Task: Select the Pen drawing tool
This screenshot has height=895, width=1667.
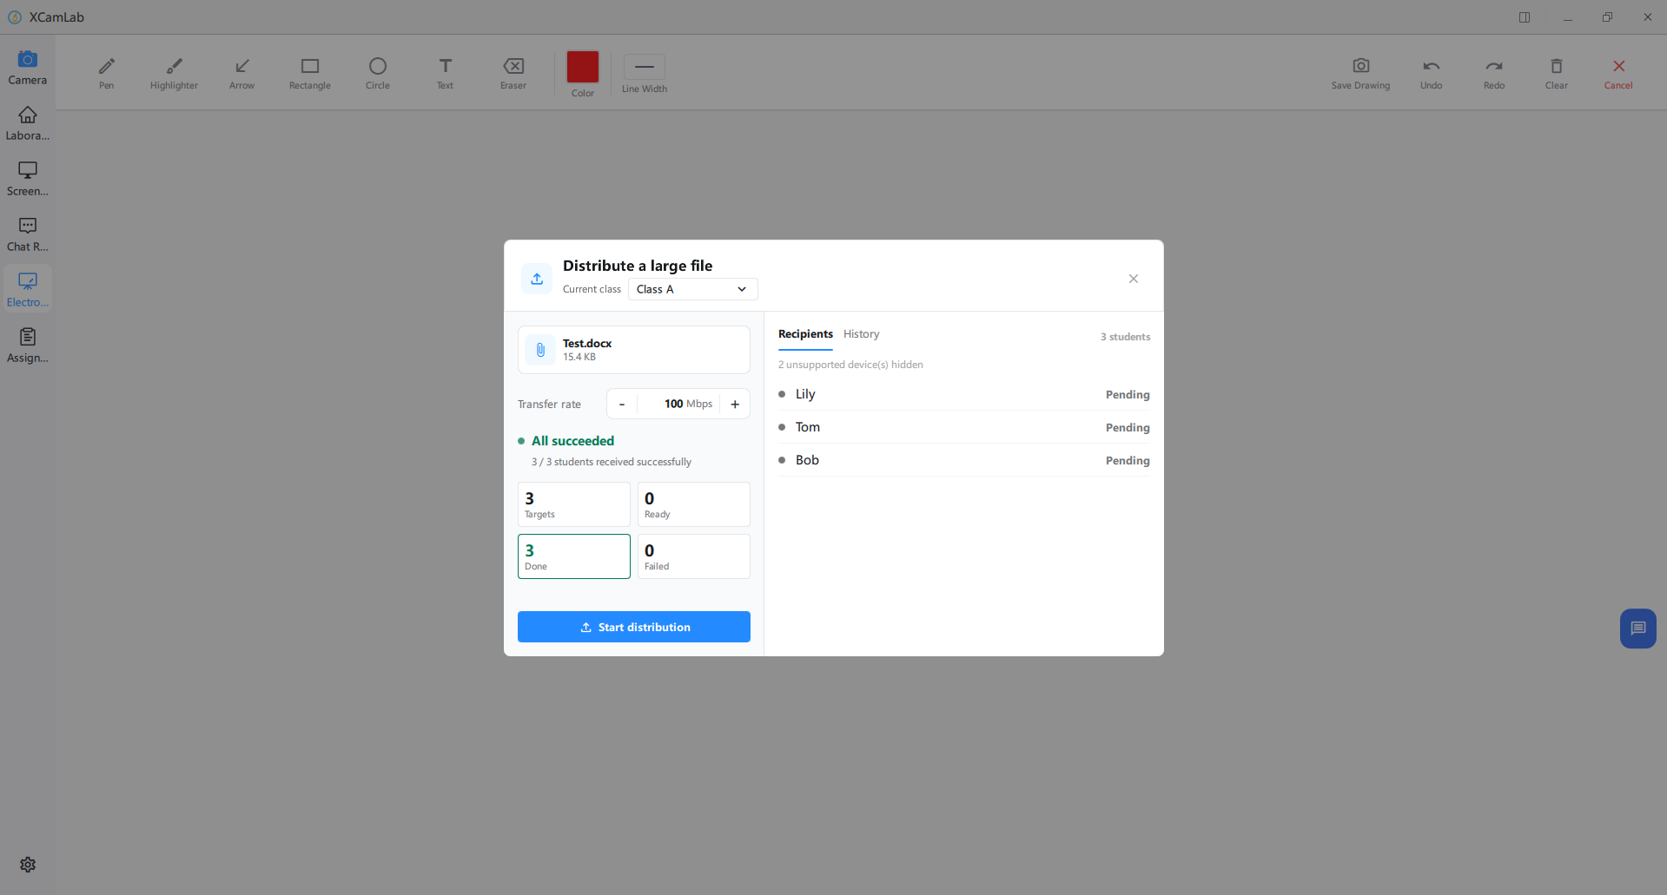Action: (x=106, y=73)
